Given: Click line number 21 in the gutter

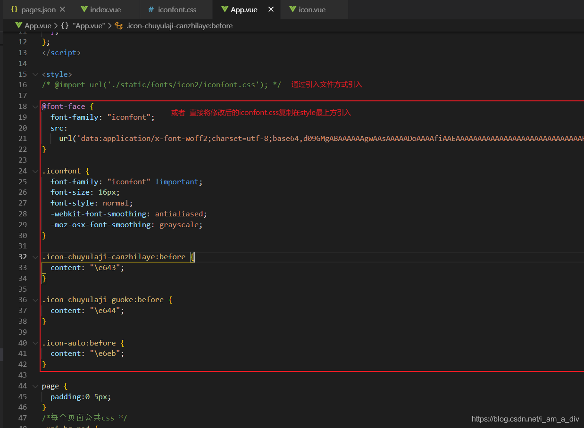Looking at the screenshot, I should pyautogui.click(x=22, y=139).
